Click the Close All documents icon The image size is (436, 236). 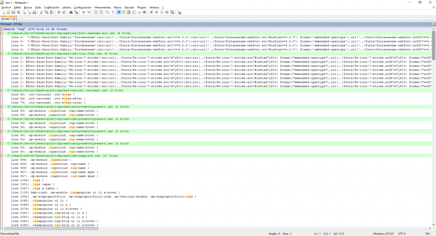[x=29, y=12]
